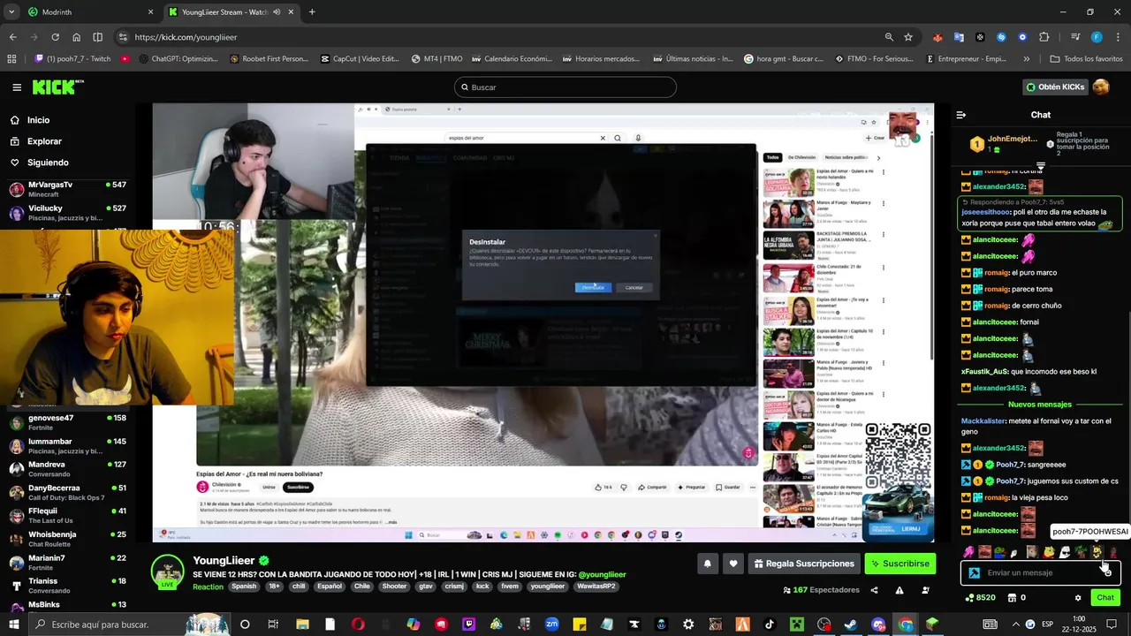1131x636 pixels.
Task: Select the Winnie Pooh quick emote
Action: pyautogui.click(x=1049, y=552)
